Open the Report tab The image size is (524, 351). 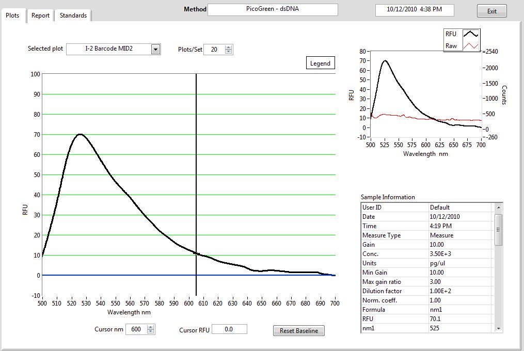click(x=40, y=15)
